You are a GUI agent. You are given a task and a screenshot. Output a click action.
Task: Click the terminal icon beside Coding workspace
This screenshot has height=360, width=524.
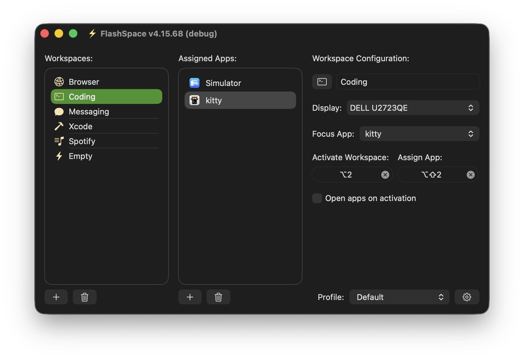[x=59, y=97]
